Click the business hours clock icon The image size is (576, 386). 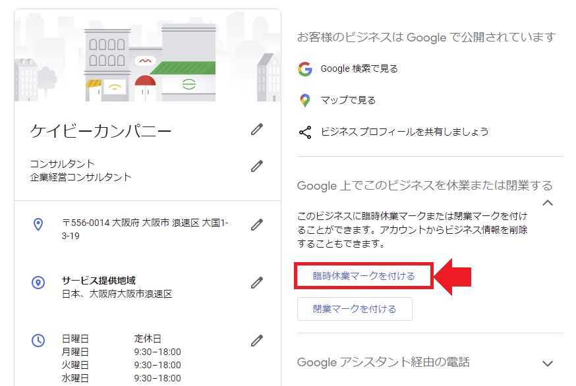pos(38,341)
